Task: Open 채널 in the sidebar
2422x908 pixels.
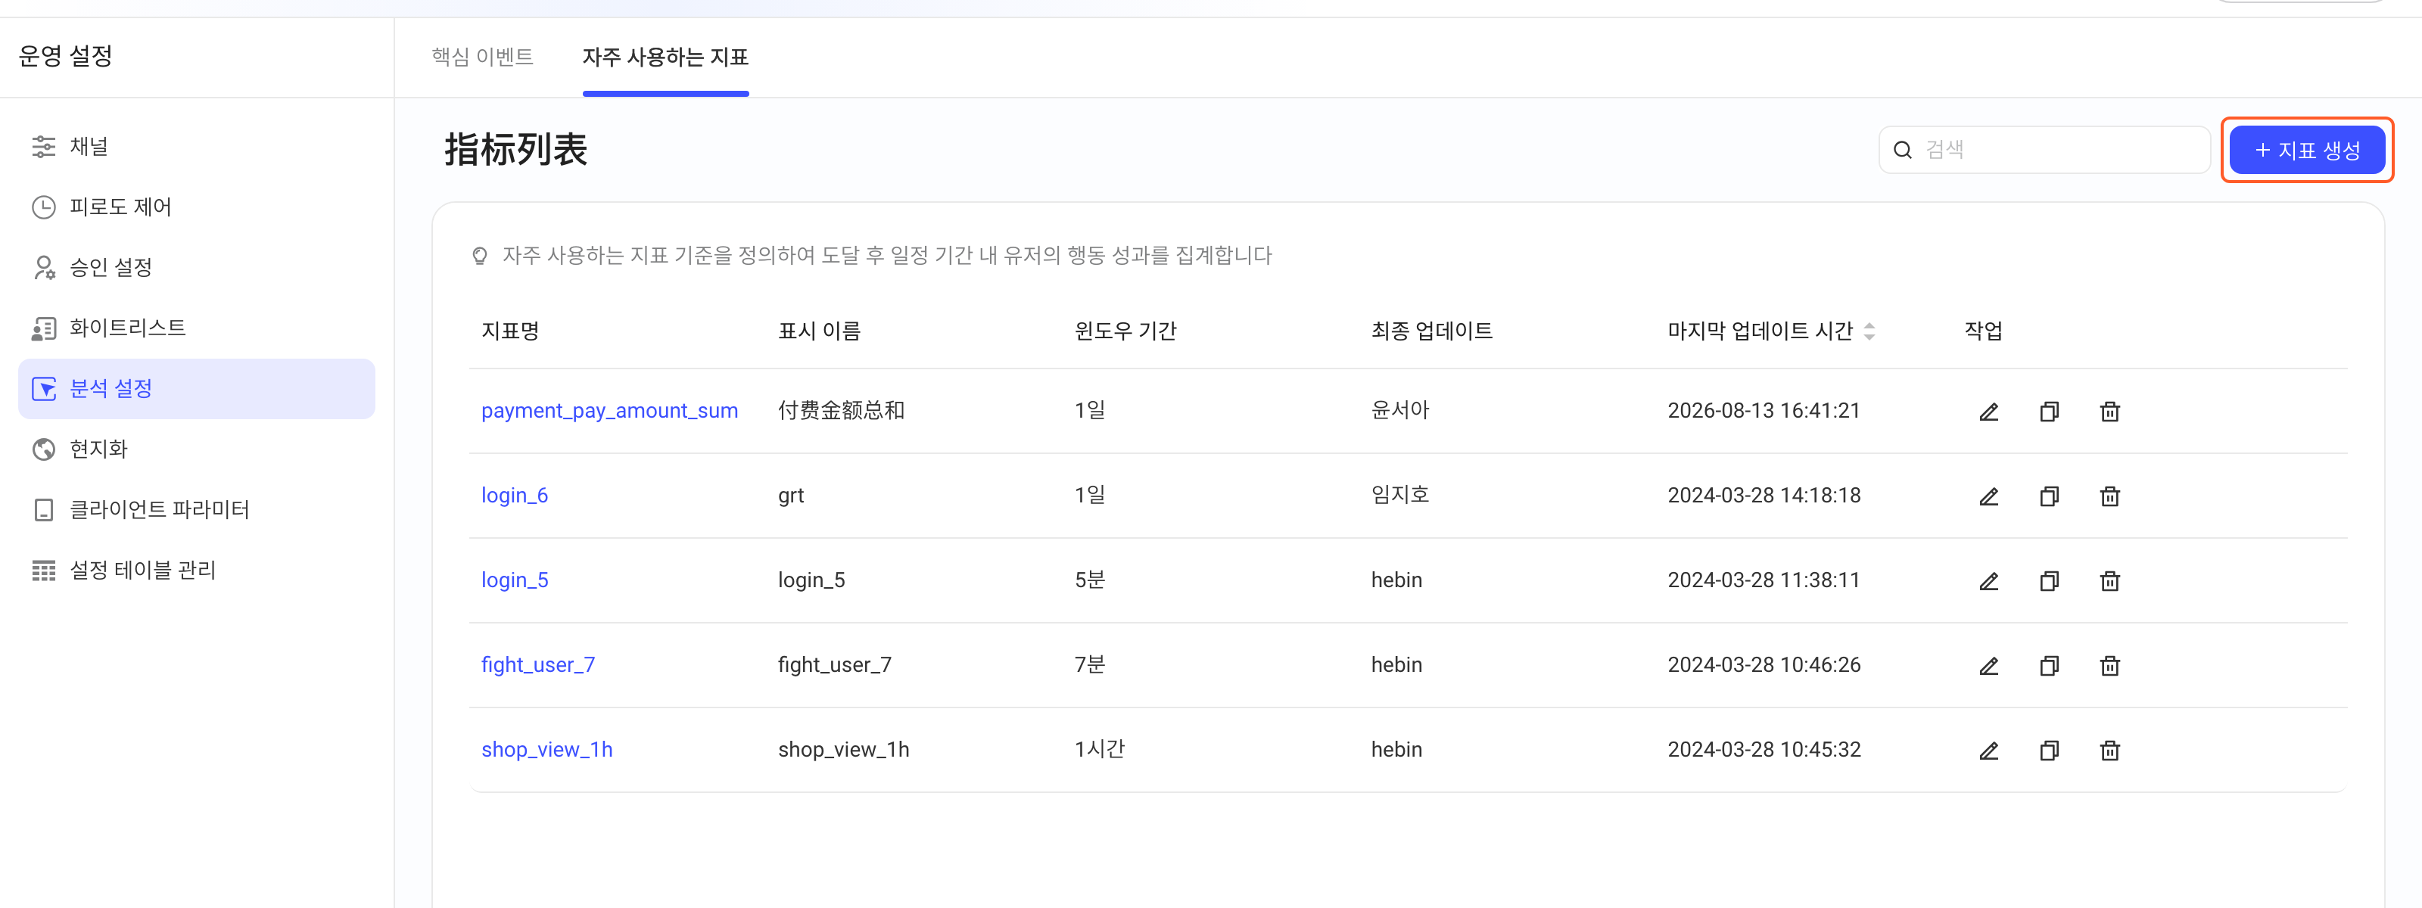Action: pos(197,147)
